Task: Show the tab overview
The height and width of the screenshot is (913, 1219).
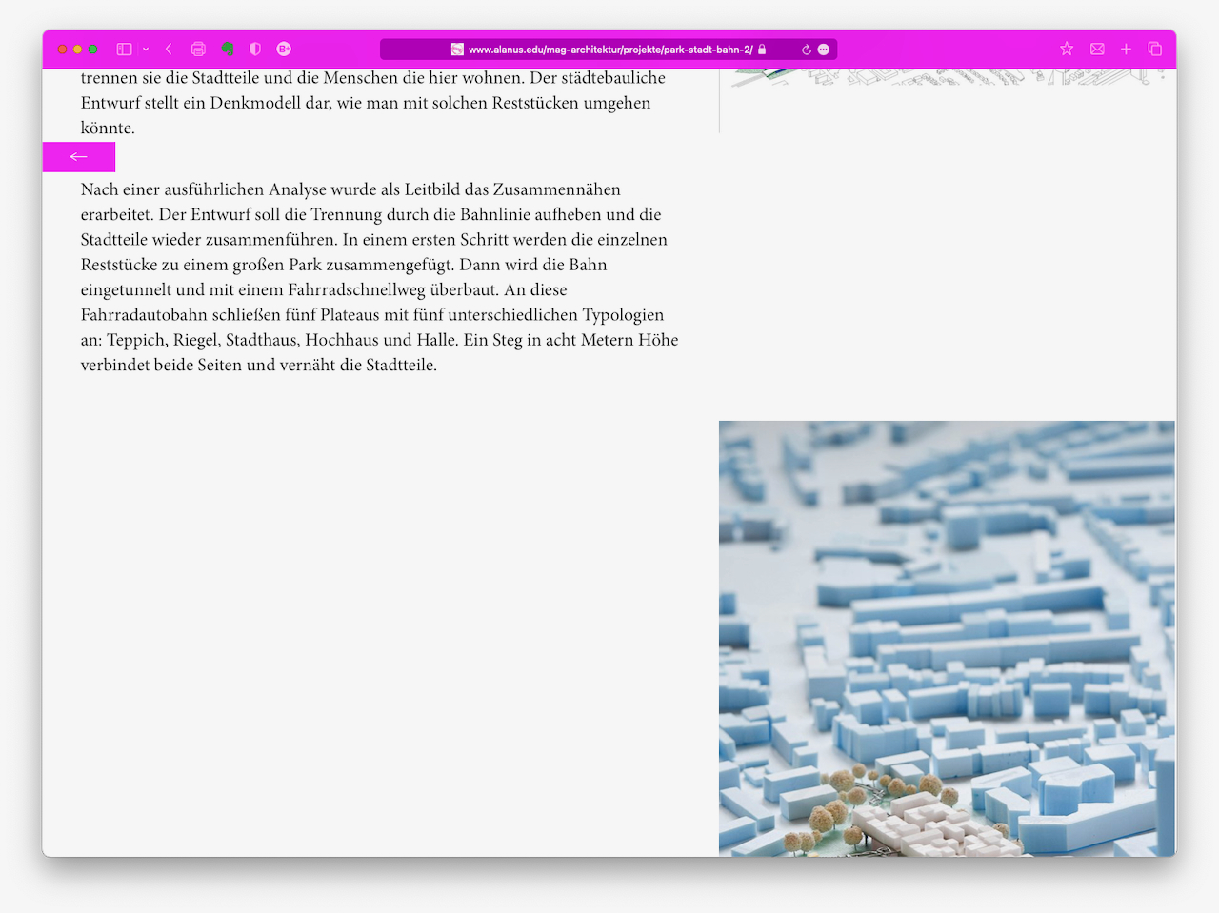Action: coord(1154,49)
